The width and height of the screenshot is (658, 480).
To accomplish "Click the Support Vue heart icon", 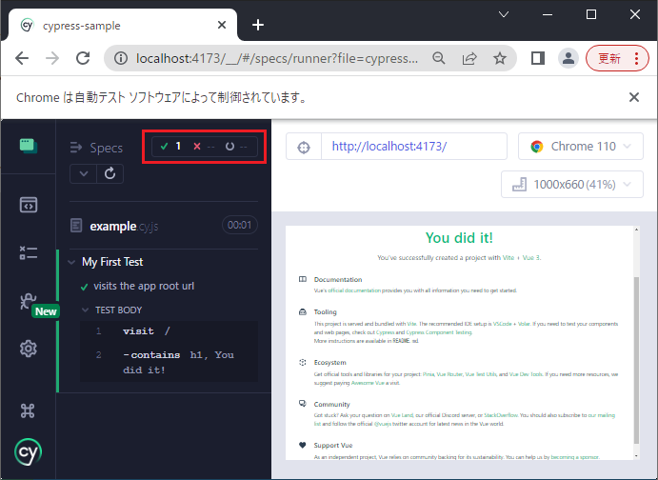I will pos(303,445).
